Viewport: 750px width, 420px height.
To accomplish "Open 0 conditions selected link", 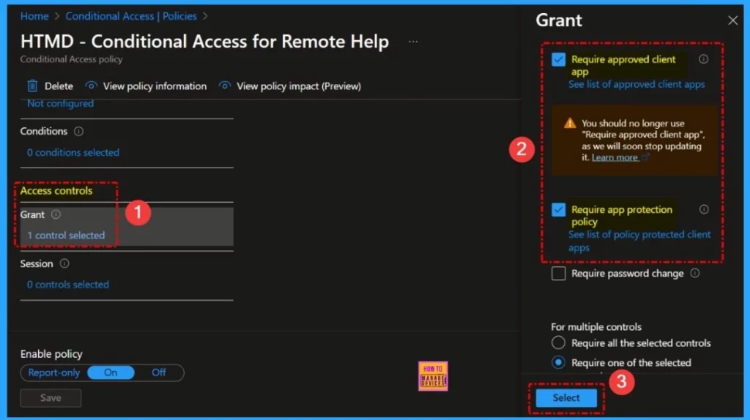I will pyautogui.click(x=73, y=152).
